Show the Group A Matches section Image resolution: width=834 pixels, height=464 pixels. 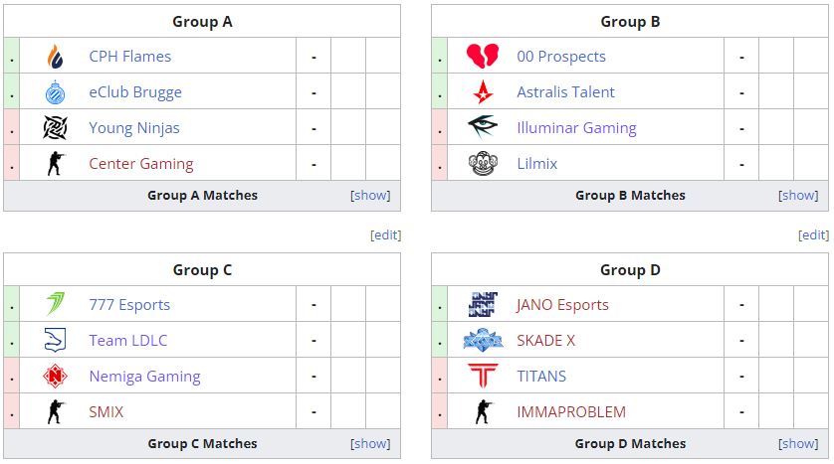point(371,196)
